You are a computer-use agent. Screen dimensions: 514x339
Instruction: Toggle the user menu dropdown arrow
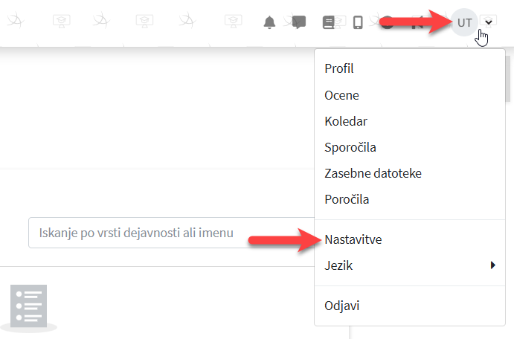pyautogui.click(x=489, y=22)
